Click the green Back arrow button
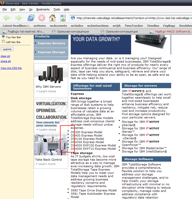192x199 pixels. [x=6, y=18]
